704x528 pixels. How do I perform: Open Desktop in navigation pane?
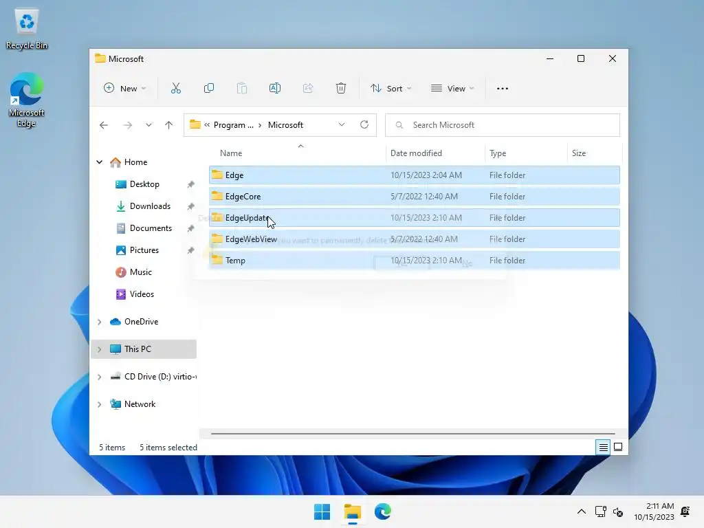[x=137, y=184]
